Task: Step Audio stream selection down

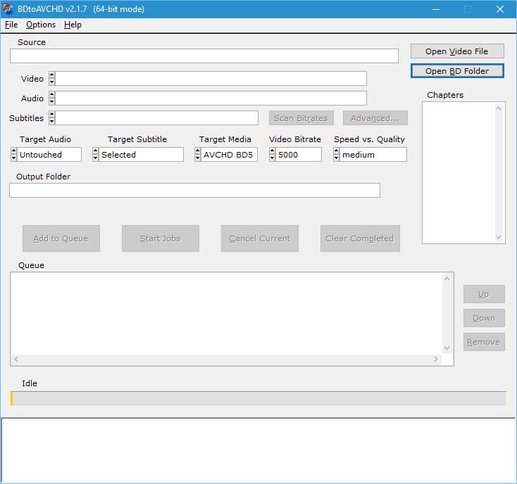Action: (51, 102)
